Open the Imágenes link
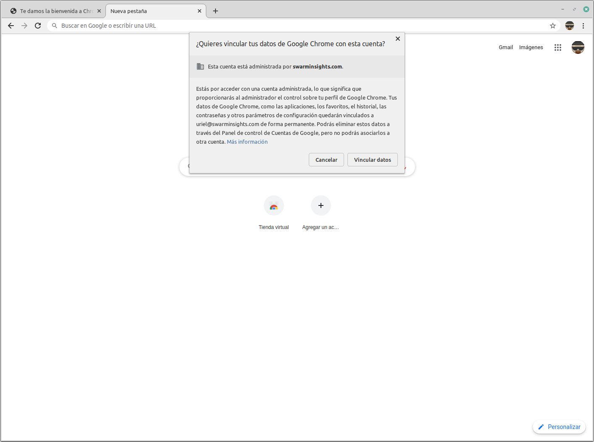The width and height of the screenshot is (594, 442). click(x=531, y=47)
